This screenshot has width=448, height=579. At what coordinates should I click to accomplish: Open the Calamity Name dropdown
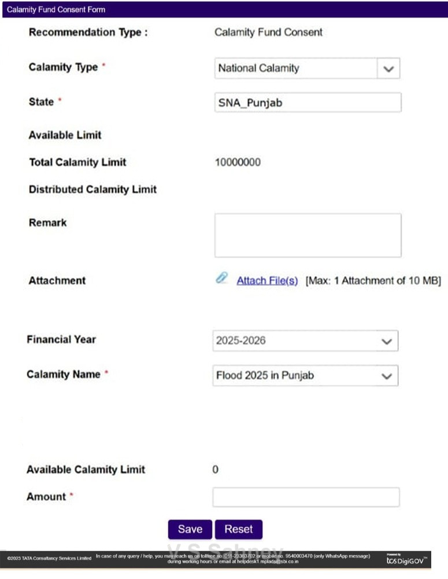tap(386, 376)
